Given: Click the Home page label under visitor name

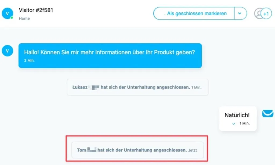Looking at the screenshot, I should click(x=24, y=18).
